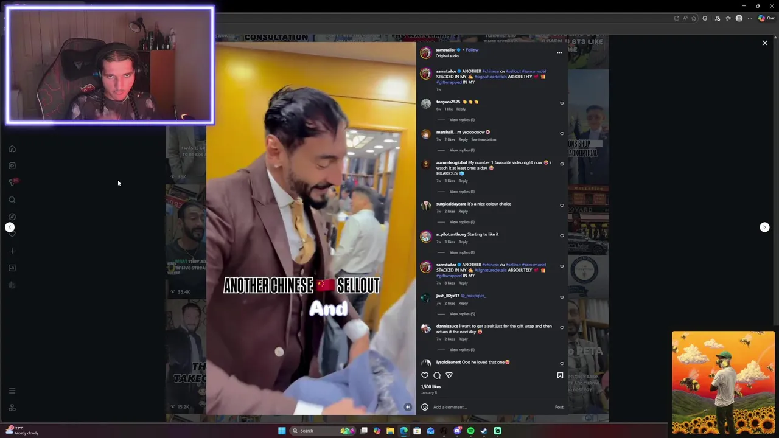Open Instagram Home in left sidebar

[x=12, y=148]
